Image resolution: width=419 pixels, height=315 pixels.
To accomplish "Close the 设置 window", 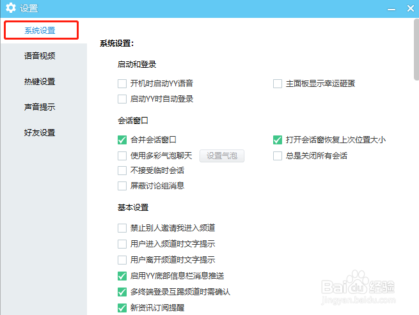I will (411, 8).
